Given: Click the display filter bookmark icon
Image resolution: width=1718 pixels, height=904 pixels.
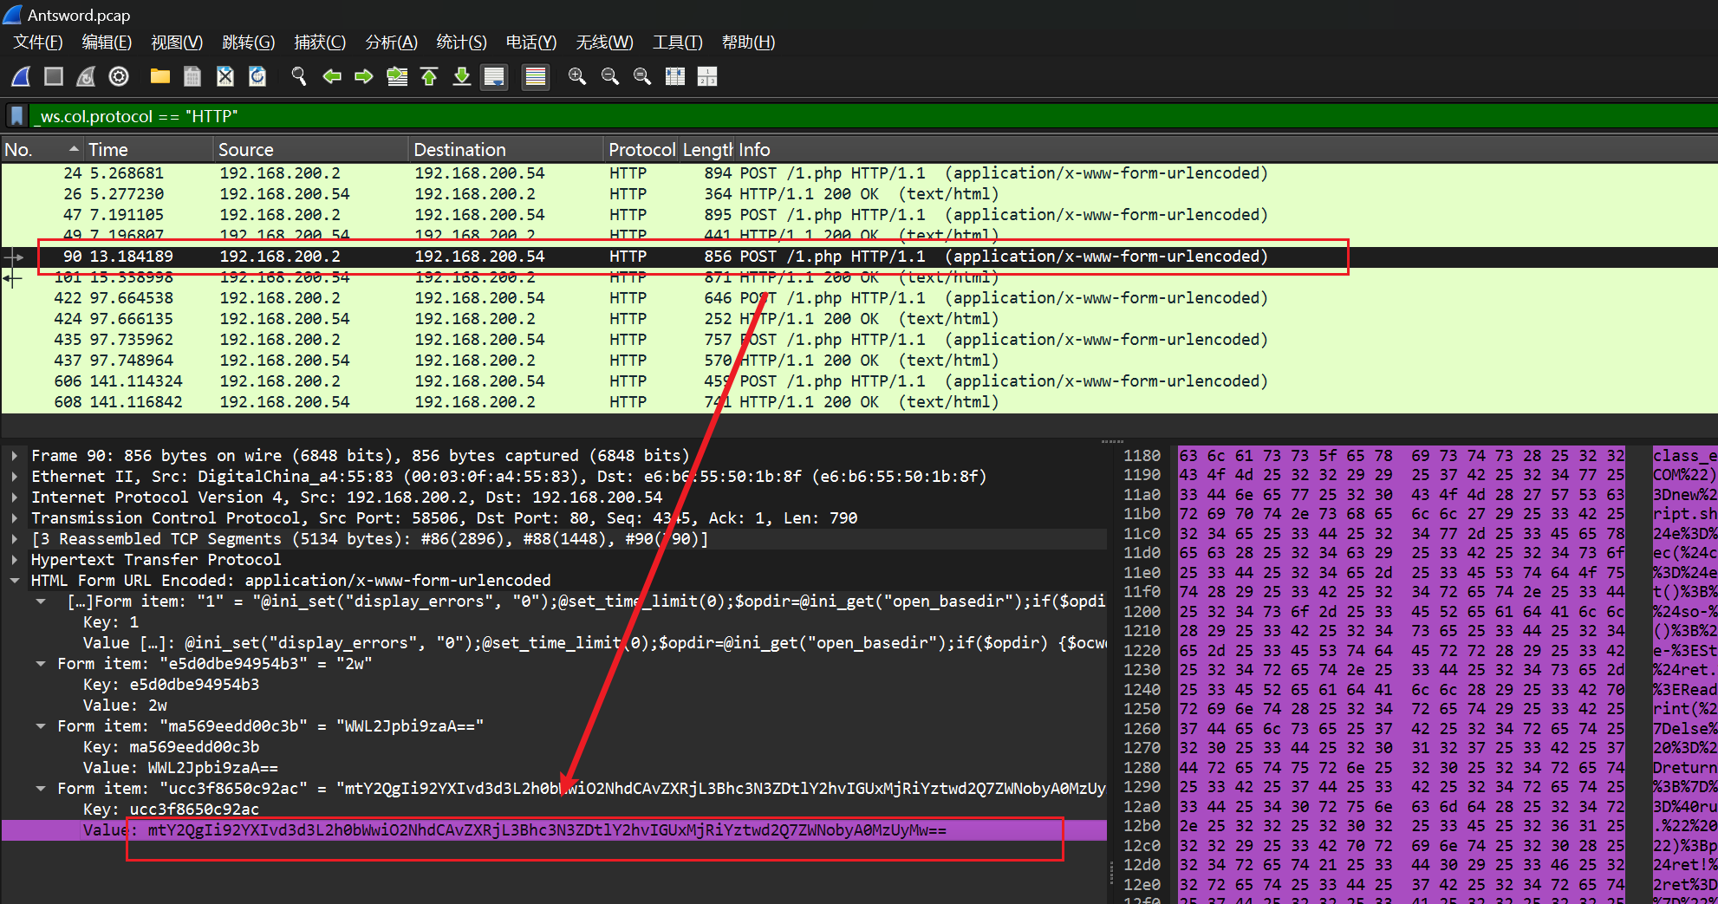Looking at the screenshot, I should (x=16, y=116).
